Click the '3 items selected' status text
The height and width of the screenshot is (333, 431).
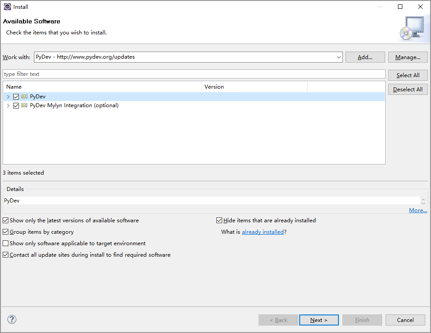(x=23, y=173)
